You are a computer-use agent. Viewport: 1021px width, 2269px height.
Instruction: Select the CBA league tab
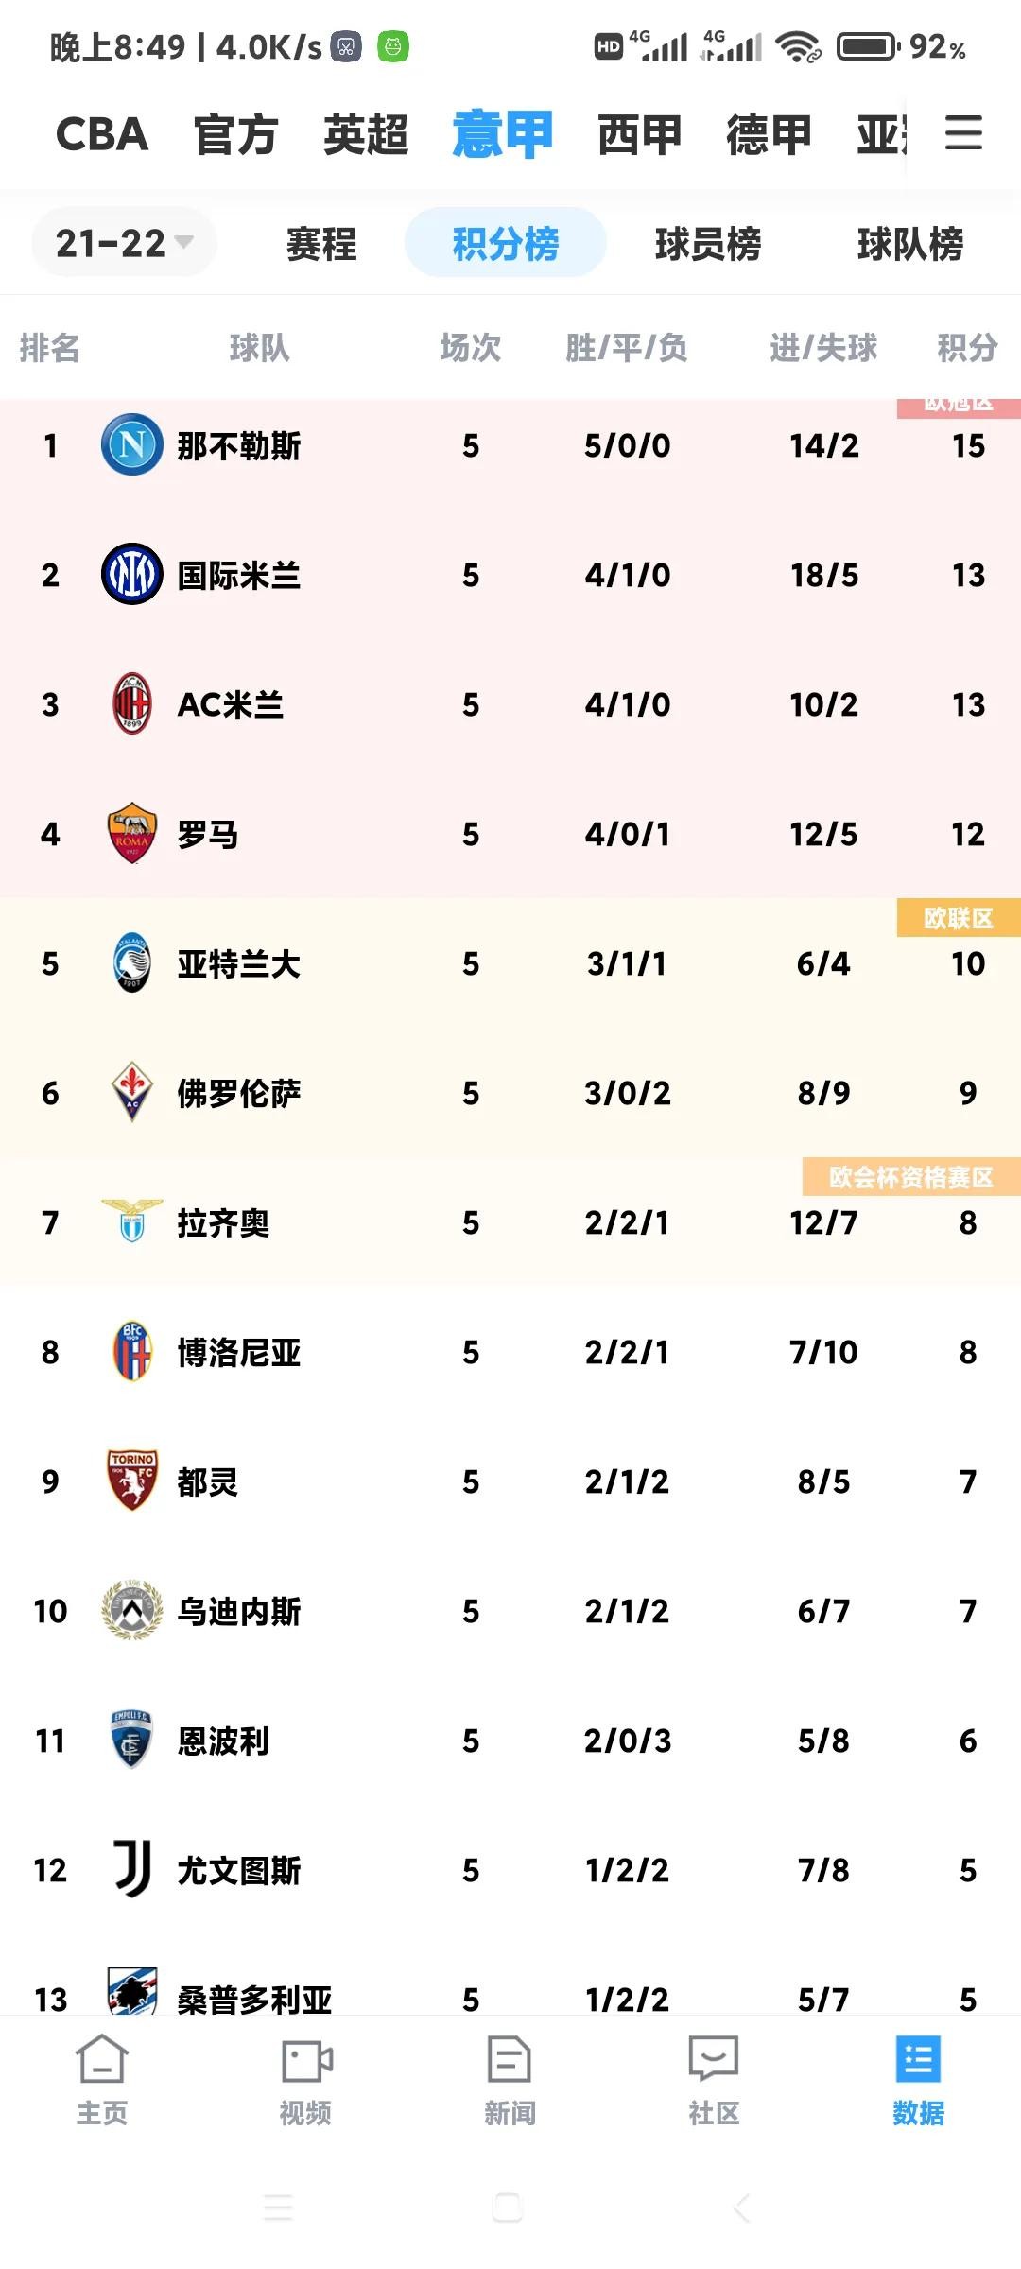(x=102, y=134)
